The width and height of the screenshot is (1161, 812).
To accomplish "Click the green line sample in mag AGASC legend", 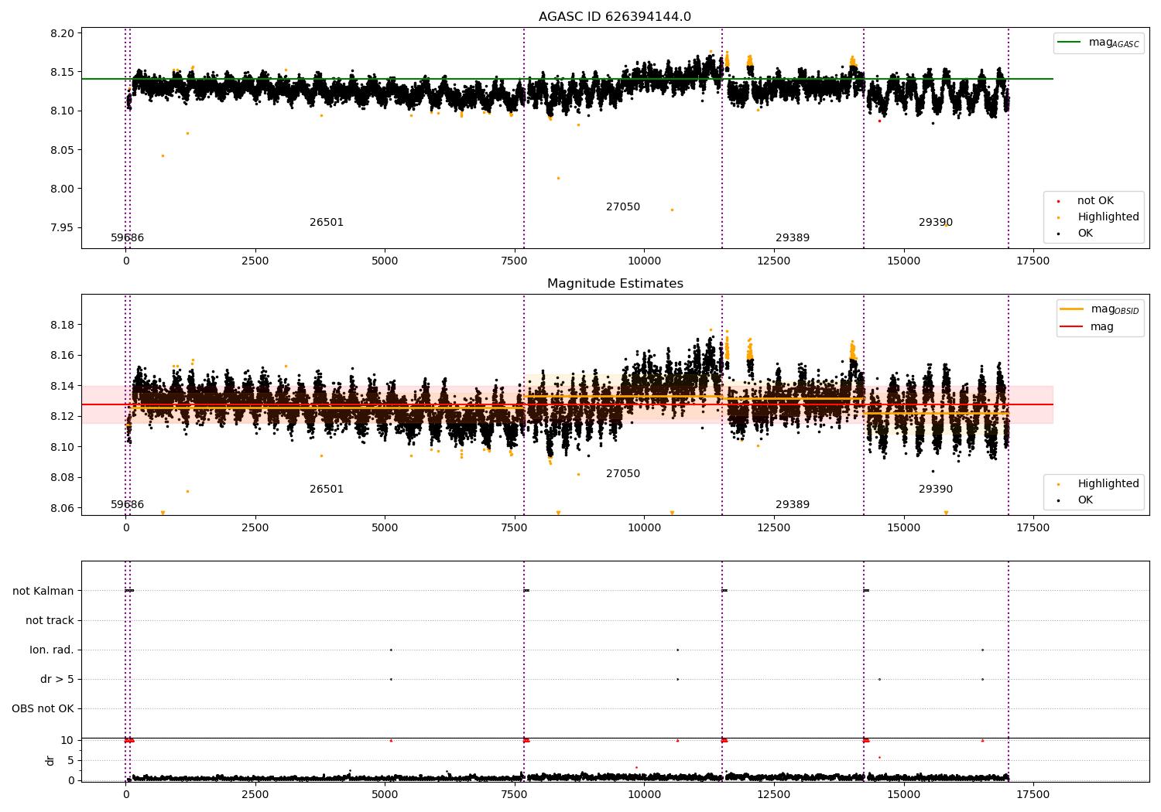I will (x=1069, y=43).
